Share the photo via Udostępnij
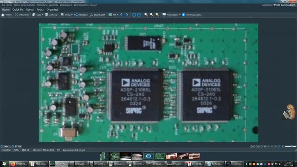 (x=81, y=15)
